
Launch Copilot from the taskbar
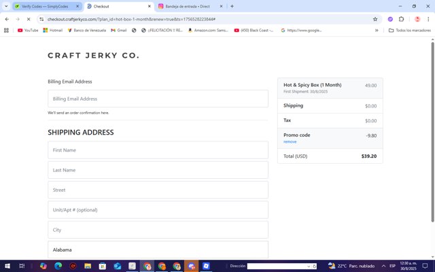coord(43,266)
